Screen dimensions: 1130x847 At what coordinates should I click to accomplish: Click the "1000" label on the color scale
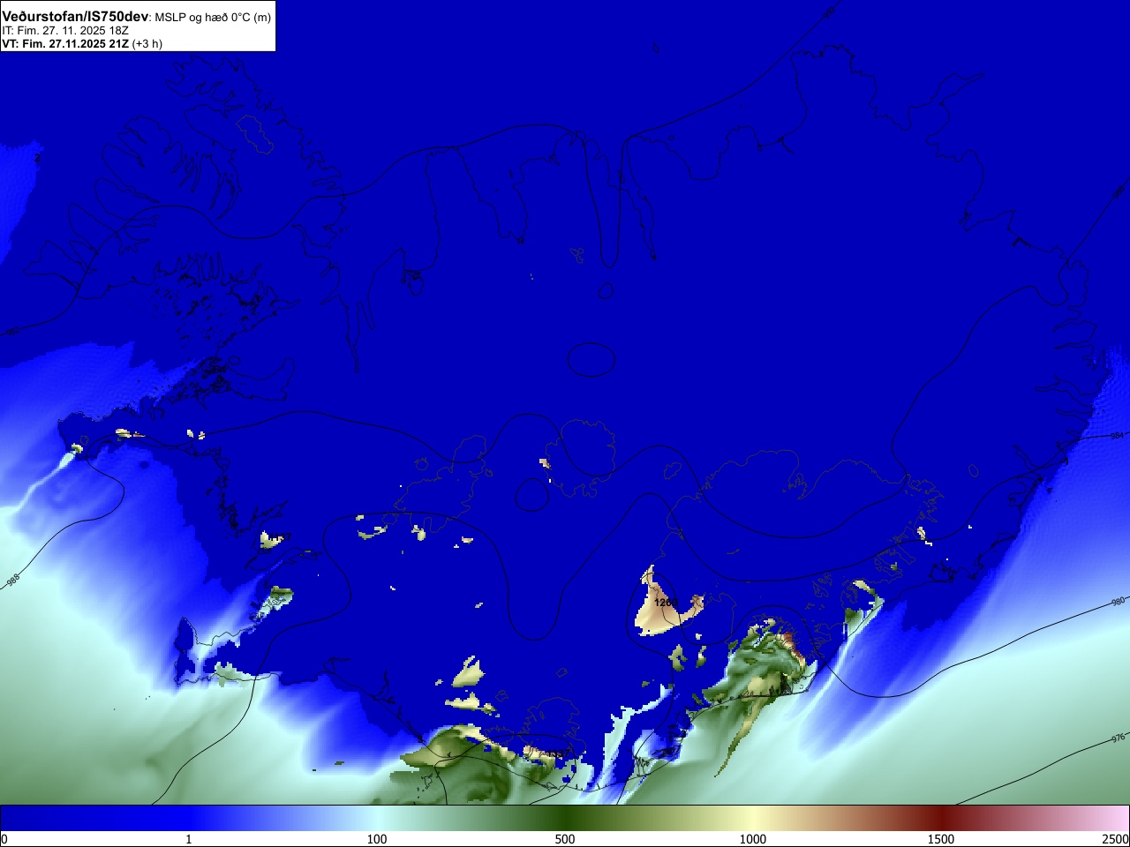coord(753,839)
